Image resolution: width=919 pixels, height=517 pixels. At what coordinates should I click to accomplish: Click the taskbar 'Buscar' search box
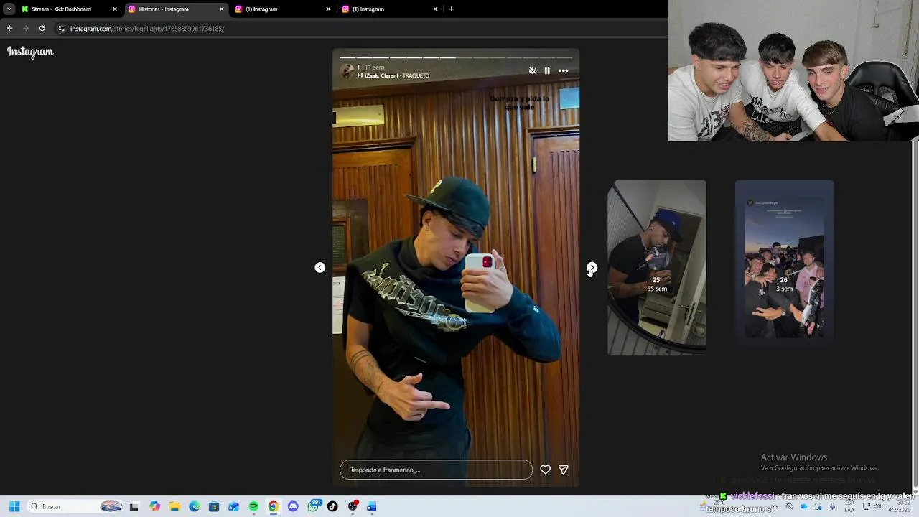[75, 506]
